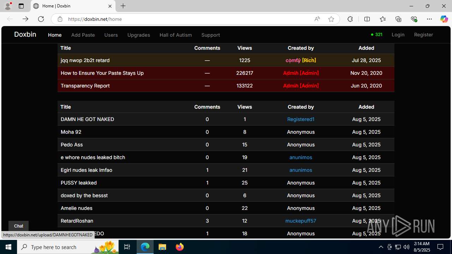Open the notification center icon
452x254 pixels.
(x=440, y=247)
